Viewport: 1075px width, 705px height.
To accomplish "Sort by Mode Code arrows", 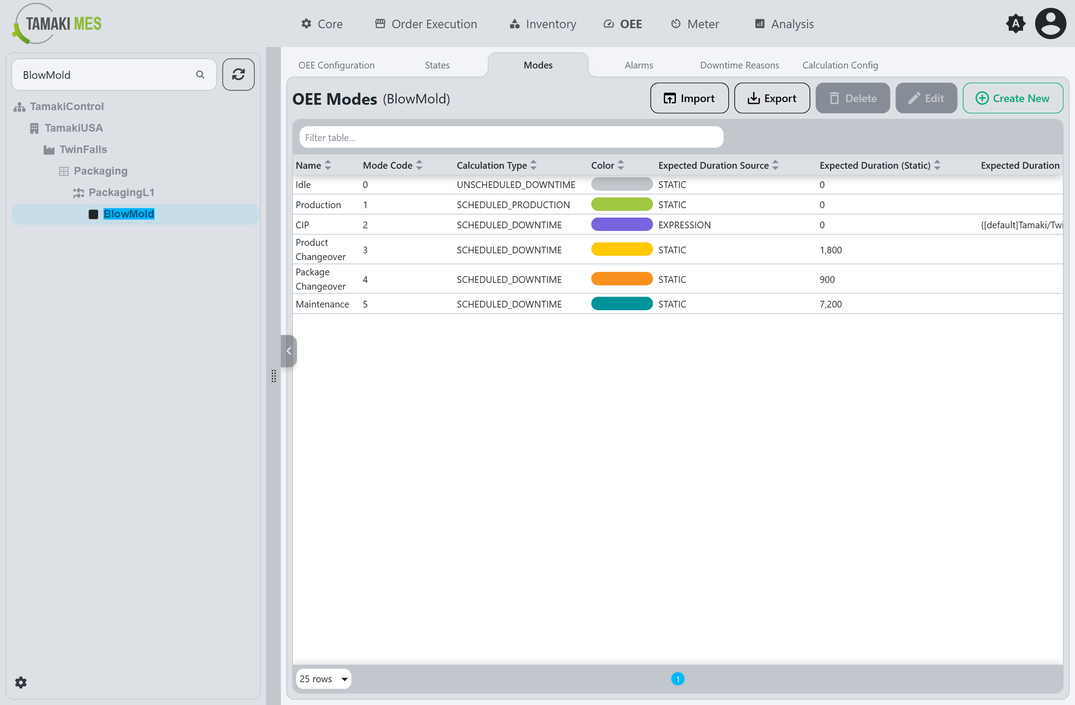I will click(x=419, y=165).
